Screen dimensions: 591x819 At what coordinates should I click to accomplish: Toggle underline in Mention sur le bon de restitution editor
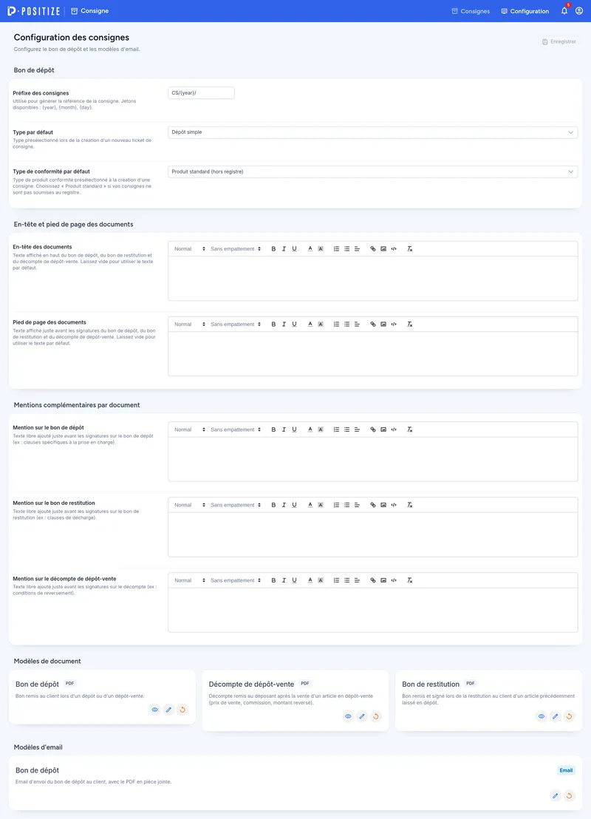(295, 505)
